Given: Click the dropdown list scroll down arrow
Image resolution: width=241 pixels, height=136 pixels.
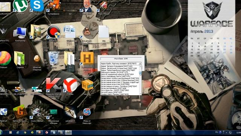Looking at the screenshot, I should [140, 94].
